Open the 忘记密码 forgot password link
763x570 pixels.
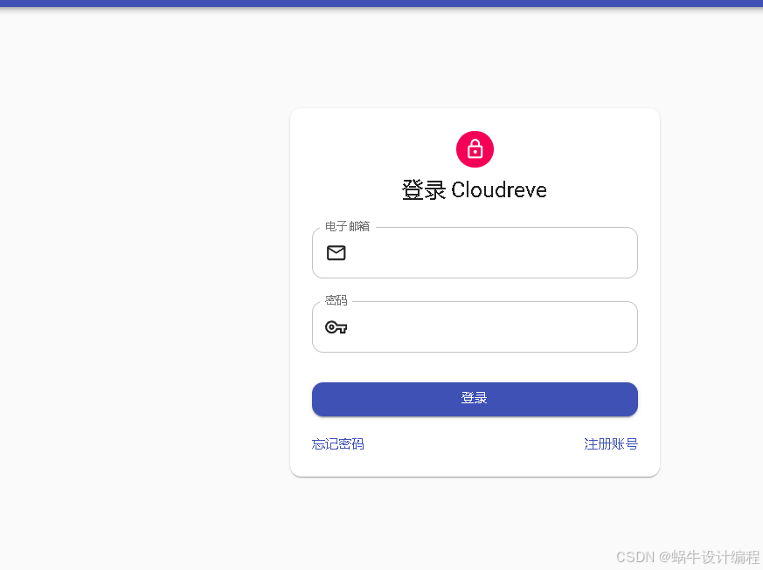(x=337, y=443)
